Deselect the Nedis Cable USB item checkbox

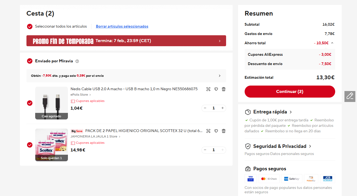click(30, 103)
